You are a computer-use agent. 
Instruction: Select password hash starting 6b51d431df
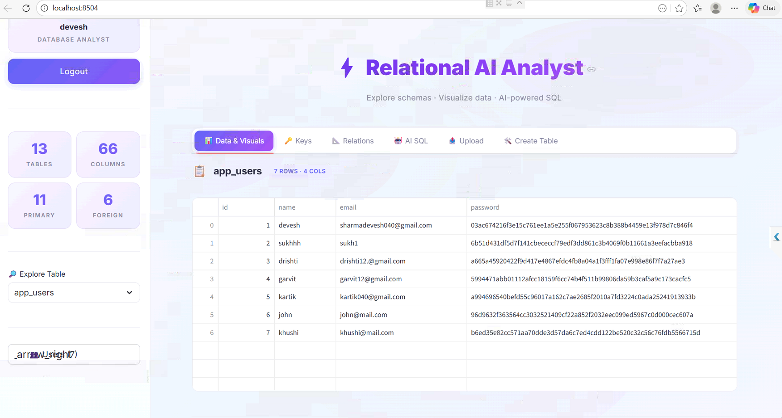602,243
